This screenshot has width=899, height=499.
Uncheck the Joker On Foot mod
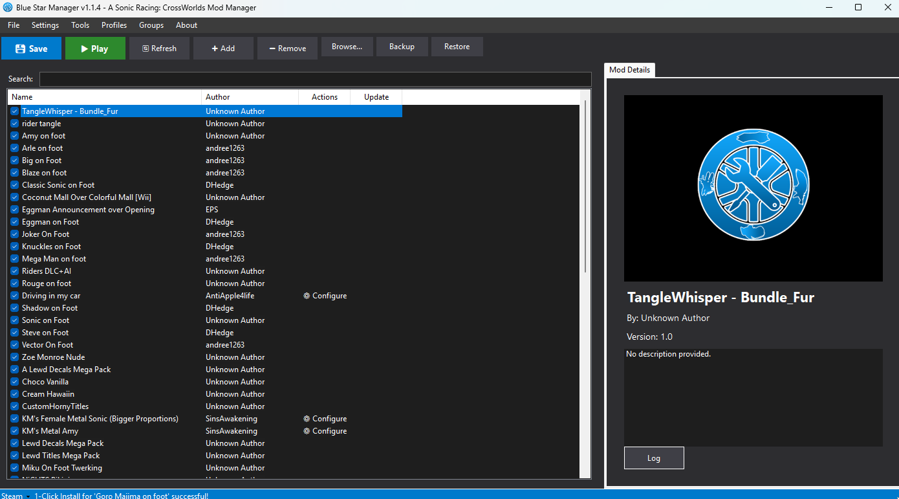[15, 234]
